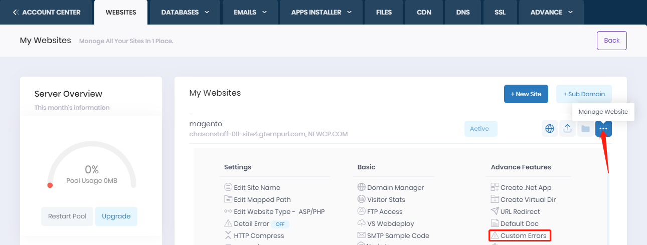Click the three-dots Manage Website icon

coord(603,129)
